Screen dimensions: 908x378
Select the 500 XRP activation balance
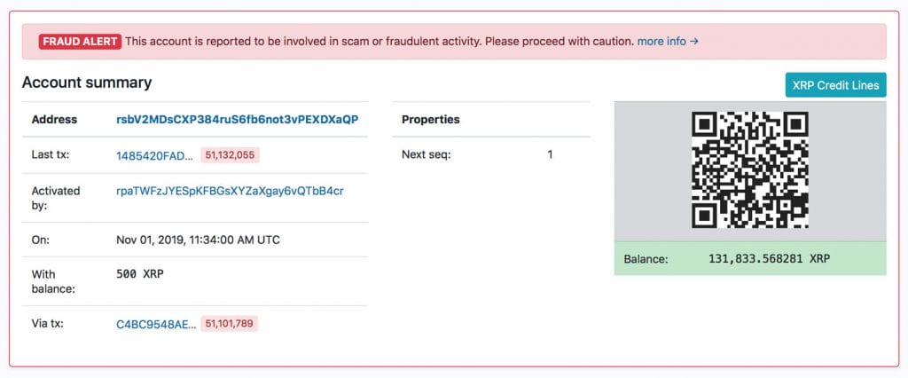pyautogui.click(x=140, y=274)
